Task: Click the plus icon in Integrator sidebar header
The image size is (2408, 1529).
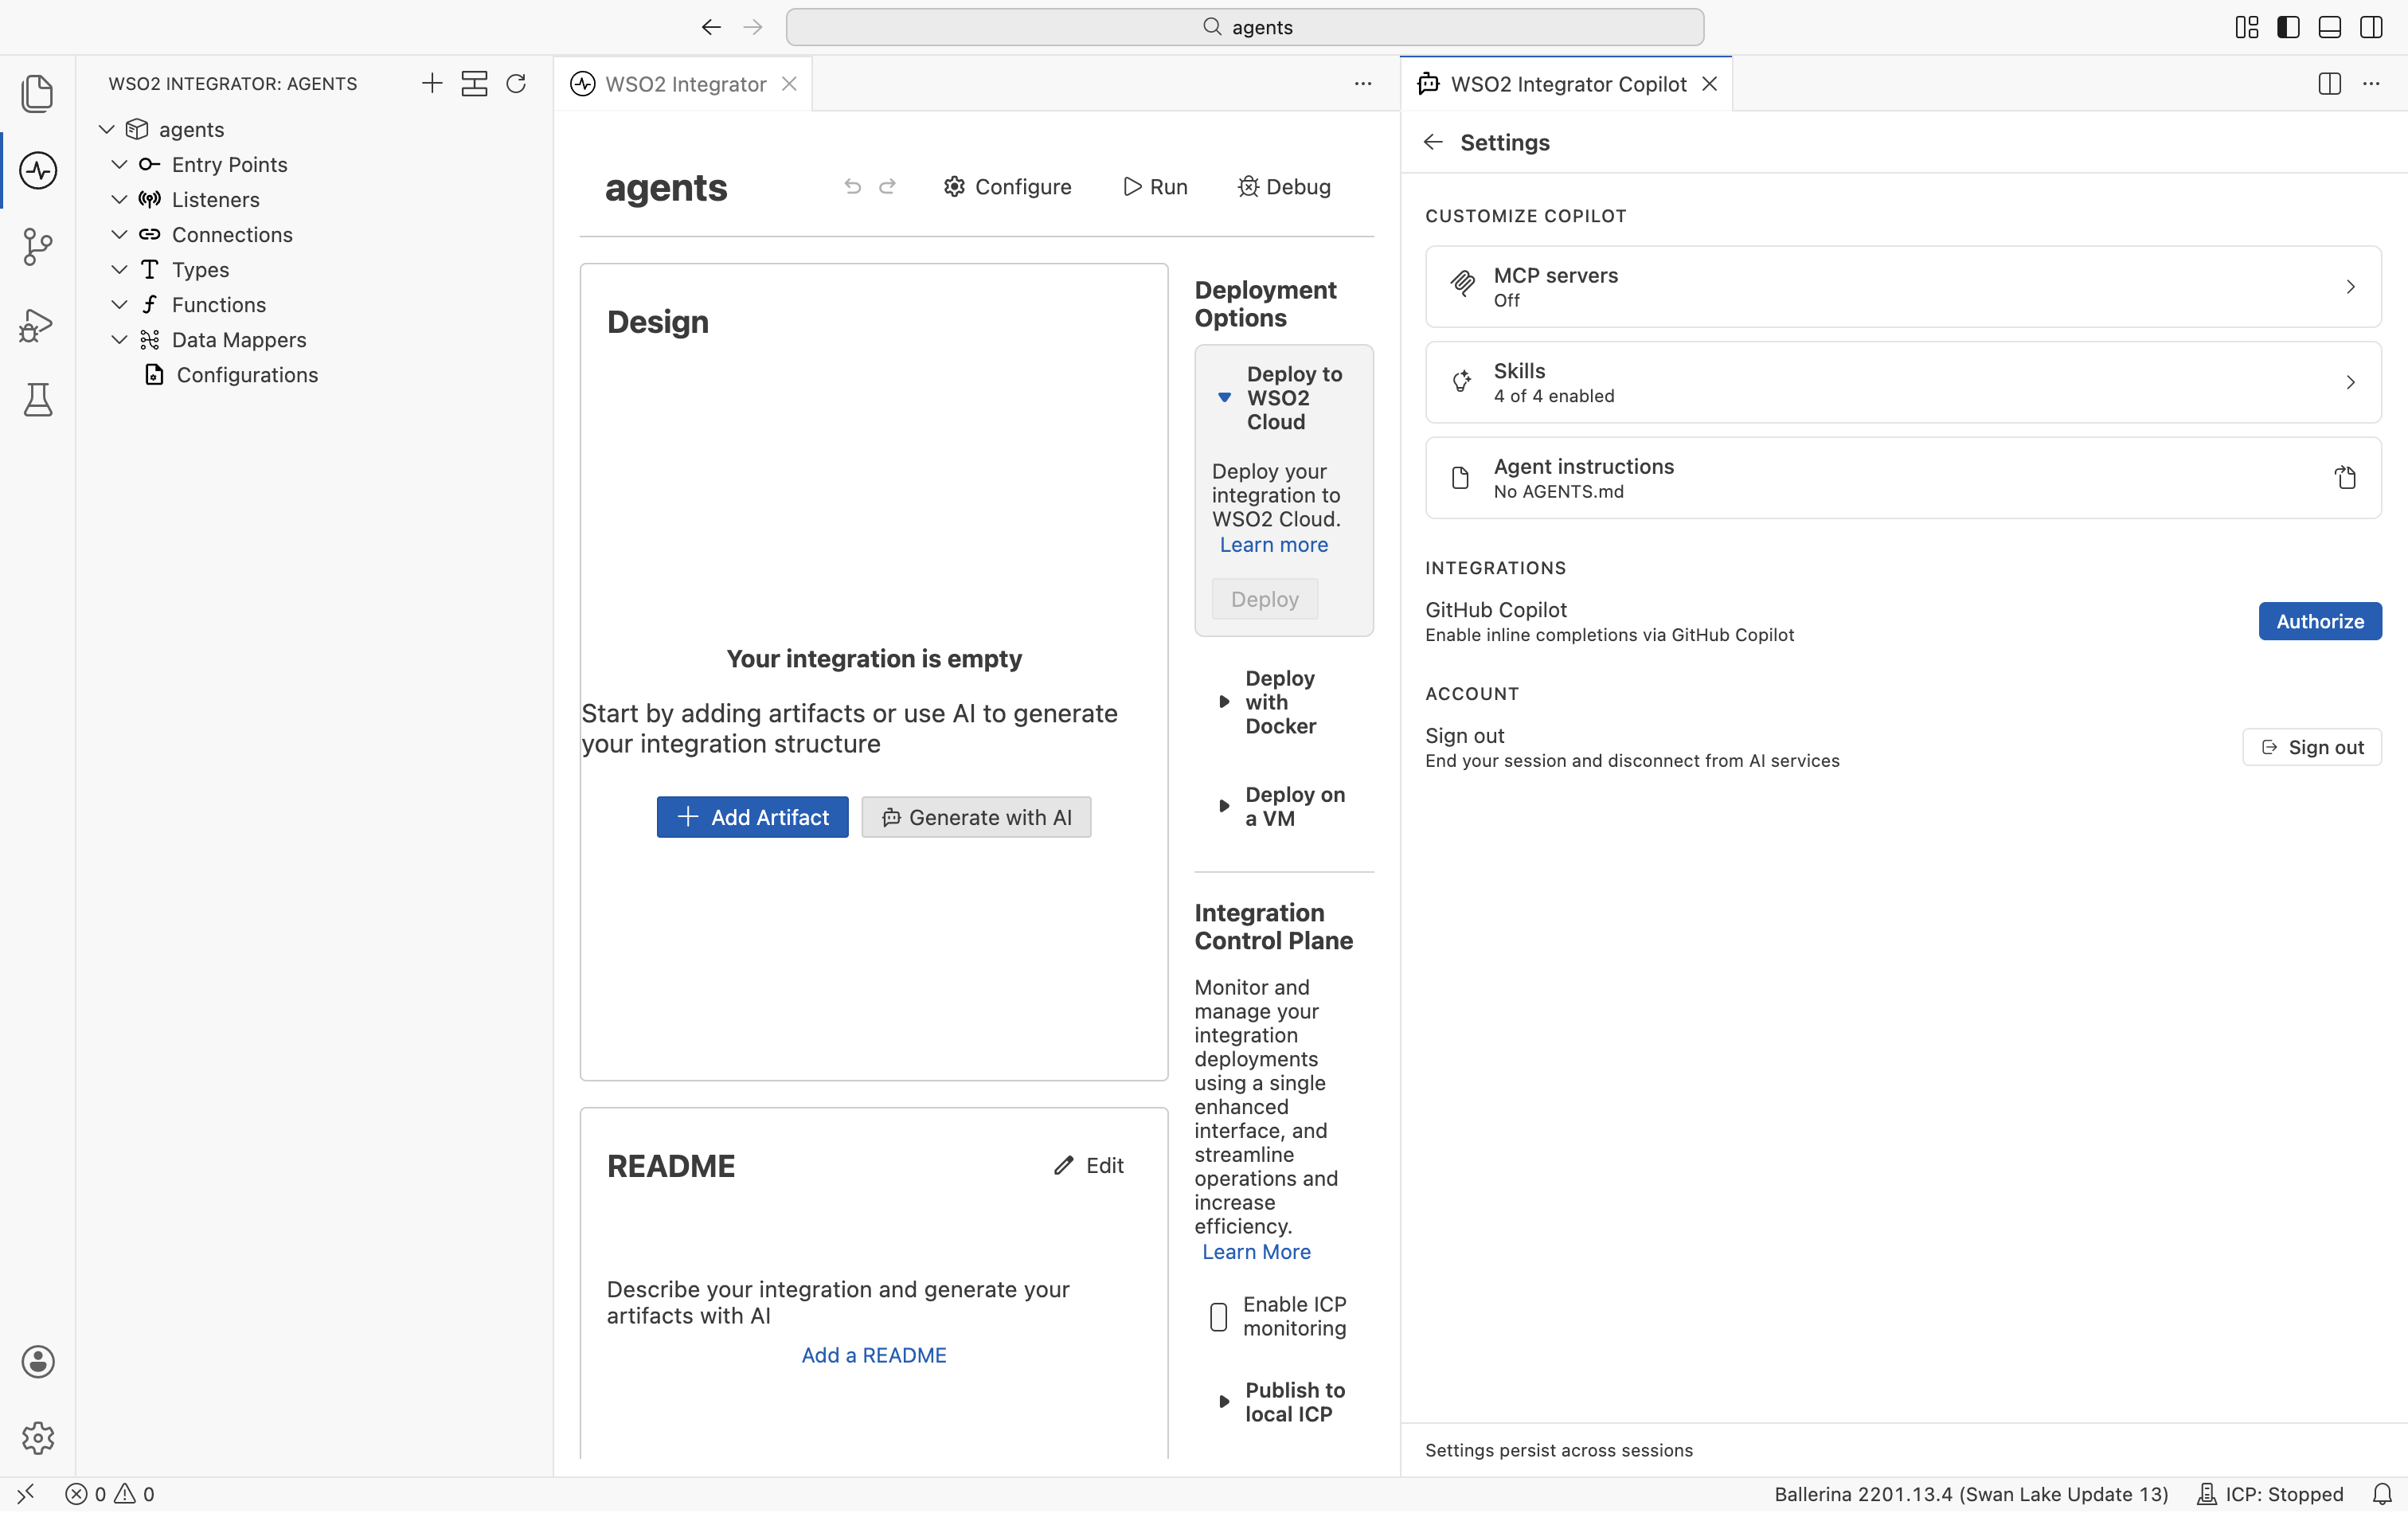Action: coord(432,84)
